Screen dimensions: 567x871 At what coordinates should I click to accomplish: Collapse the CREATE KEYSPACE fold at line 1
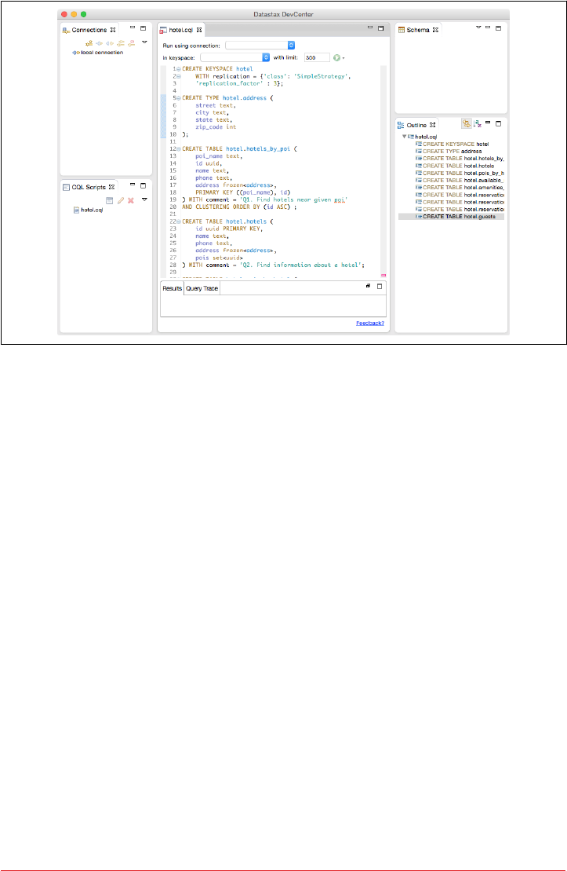coord(179,69)
